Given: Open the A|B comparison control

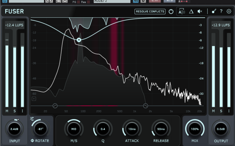Looking at the screenshot, I should click(x=182, y=11).
